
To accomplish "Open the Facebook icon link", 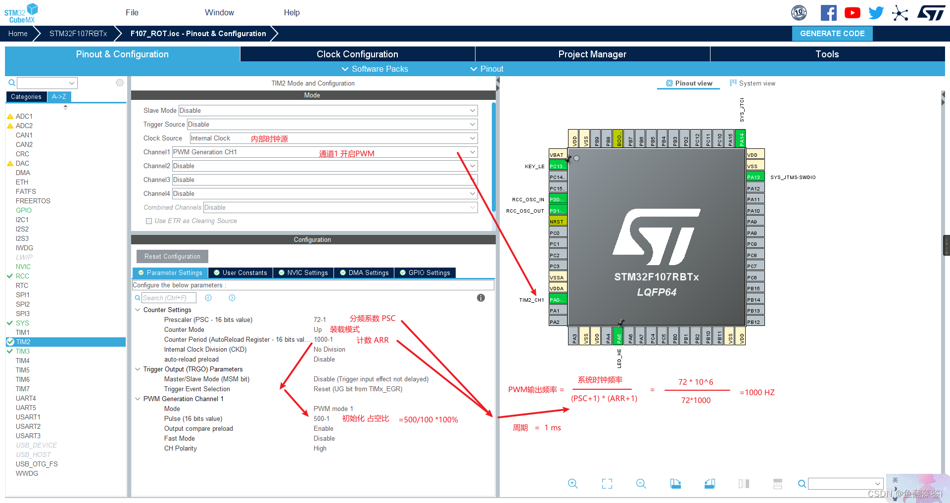I will tap(828, 13).
